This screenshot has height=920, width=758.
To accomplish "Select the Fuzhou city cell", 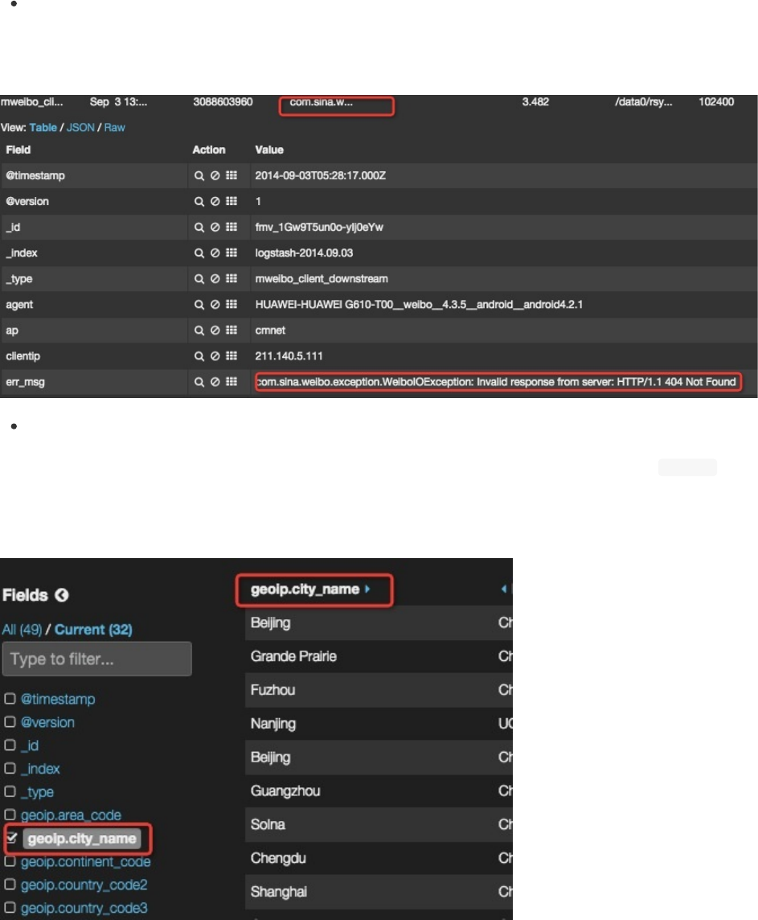I will pyautogui.click(x=272, y=690).
